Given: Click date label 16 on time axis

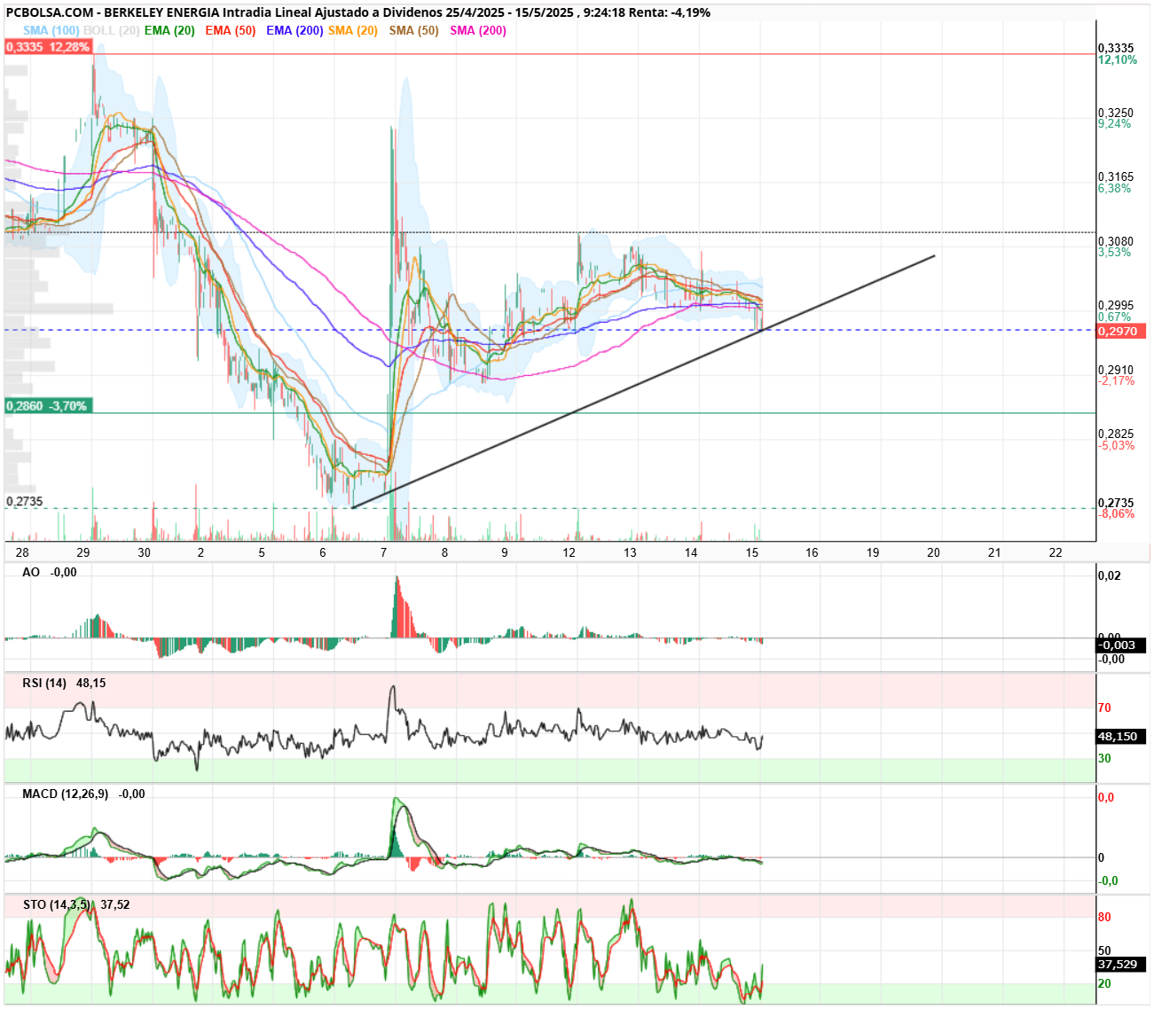Looking at the screenshot, I should tap(812, 552).
